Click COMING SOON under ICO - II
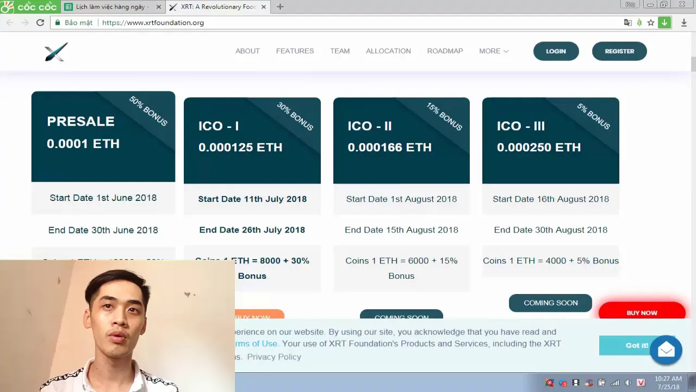This screenshot has width=696, height=392. coord(401,315)
